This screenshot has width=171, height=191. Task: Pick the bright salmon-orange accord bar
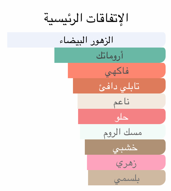(x=117, y=71)
